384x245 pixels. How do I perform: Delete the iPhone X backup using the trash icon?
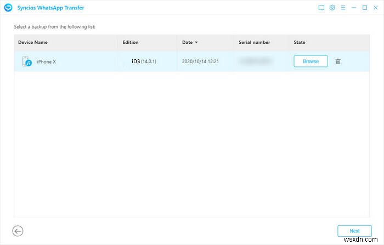[338, 62]
